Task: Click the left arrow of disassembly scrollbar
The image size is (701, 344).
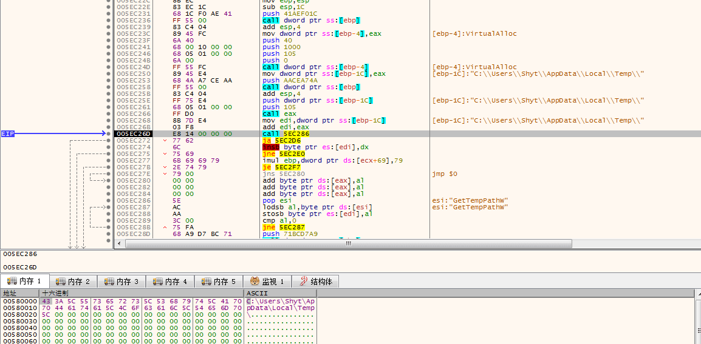Action: (x=118, y=243)
